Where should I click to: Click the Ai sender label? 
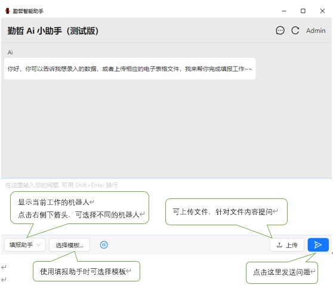tap(10, 53)
